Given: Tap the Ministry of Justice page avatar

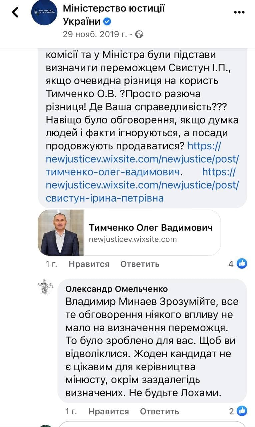Looking at the screenshot, I should point(44,13).
